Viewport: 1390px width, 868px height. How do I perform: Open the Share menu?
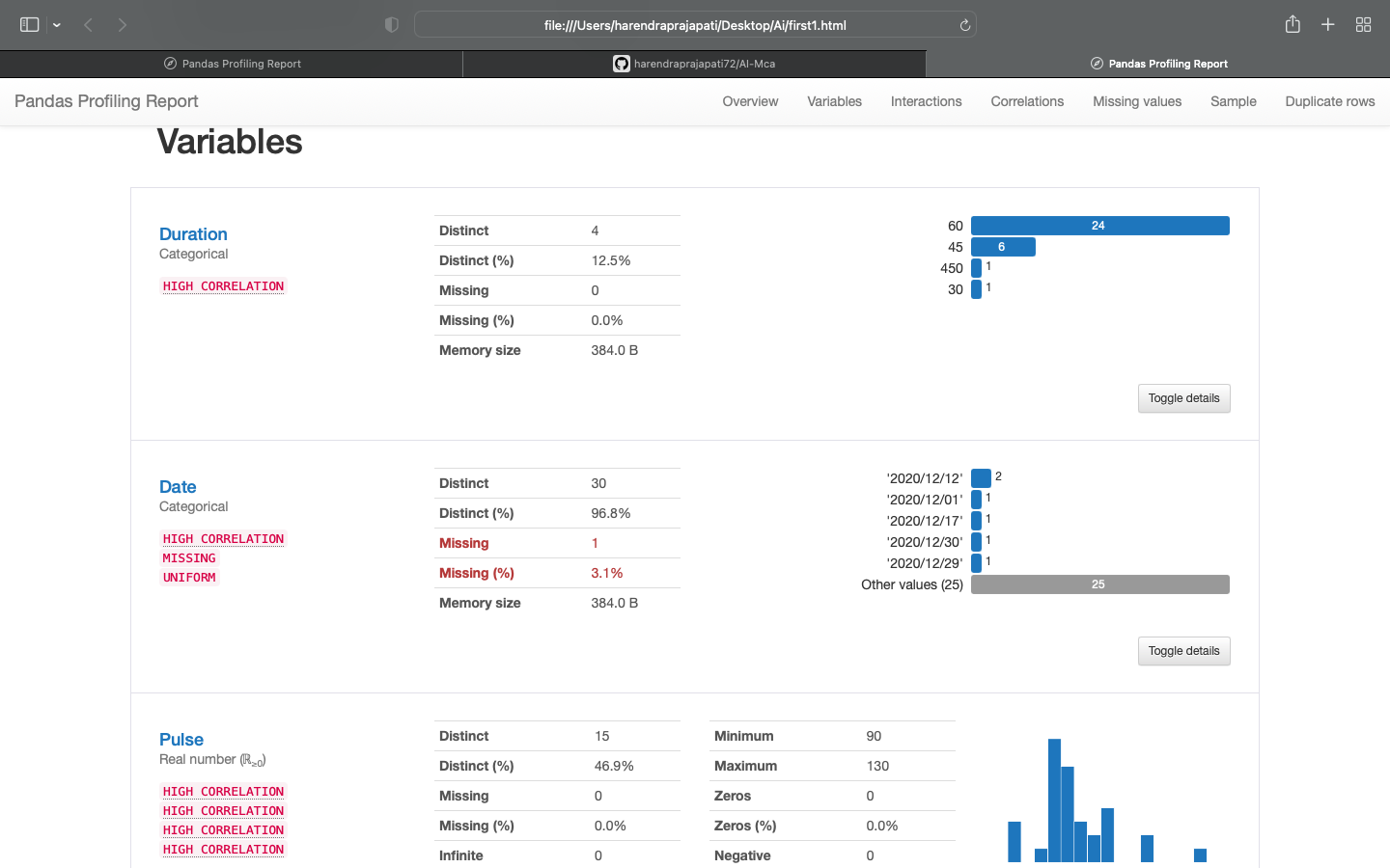[1293, 24]
